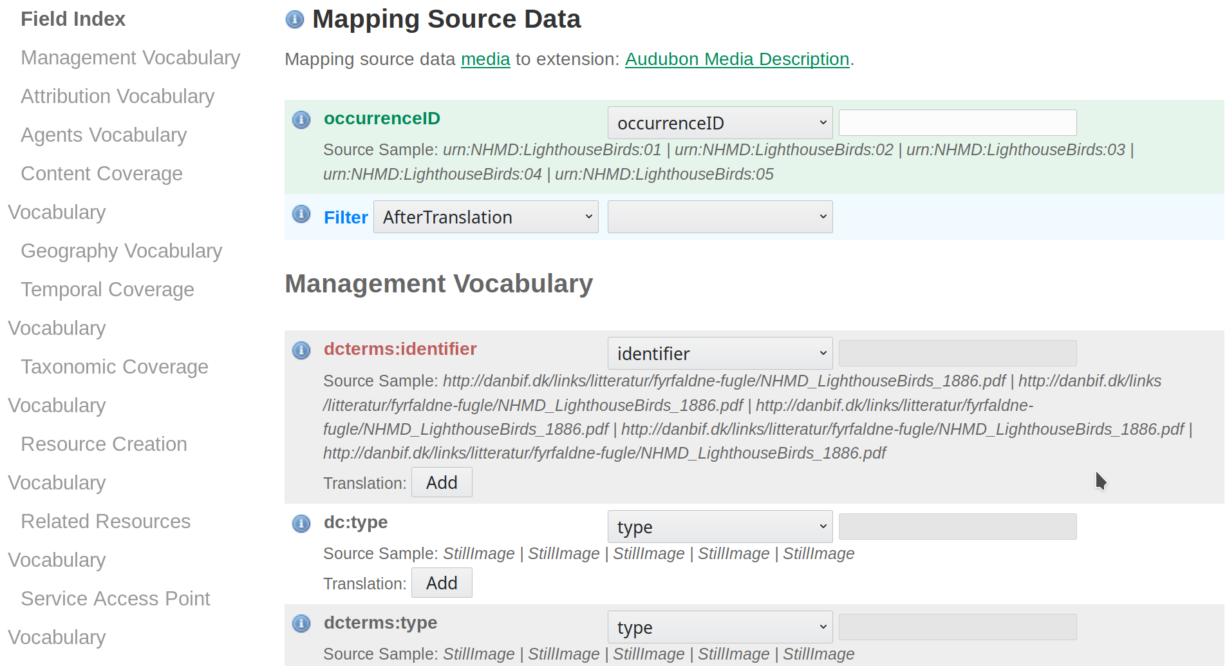Open the empty filter column dropdown

pyautogui.click(x=720, y=217)
